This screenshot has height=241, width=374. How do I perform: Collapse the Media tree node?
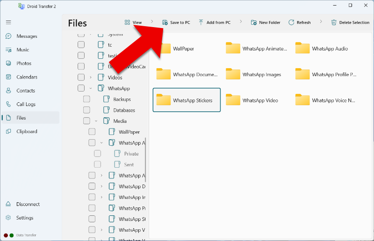pyautogui.click(x=96, y=121)
